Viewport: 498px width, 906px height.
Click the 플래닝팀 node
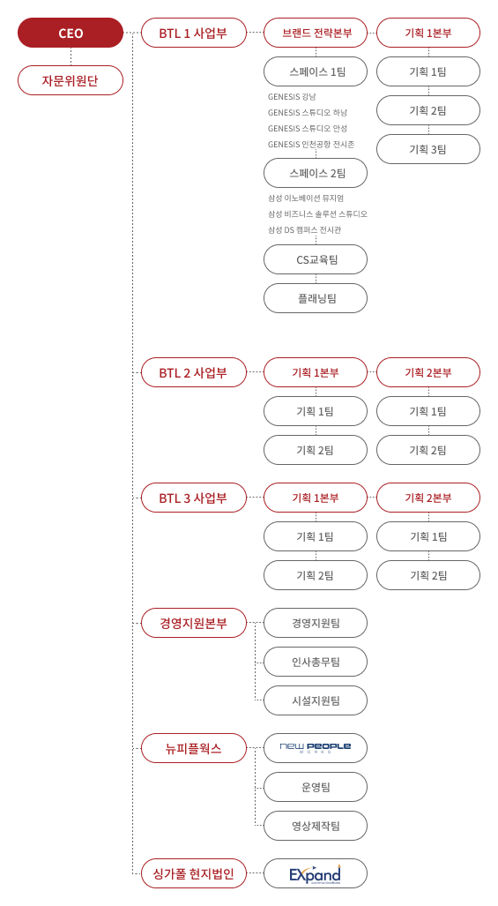click(315, 298)
